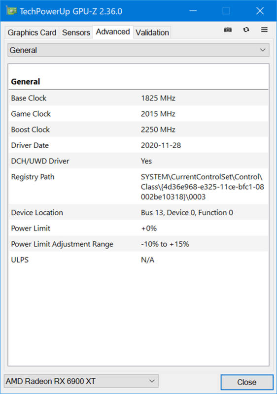Click the GPU-Z app icon in title bar

11,11
